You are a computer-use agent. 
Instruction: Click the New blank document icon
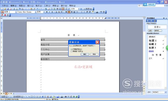pyautogui.click(x=2, y=9)
